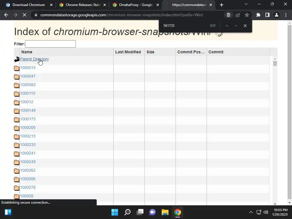This screenshot has height=219, width=292.
Task: Open folder 1000047
Action: (28, 76)
